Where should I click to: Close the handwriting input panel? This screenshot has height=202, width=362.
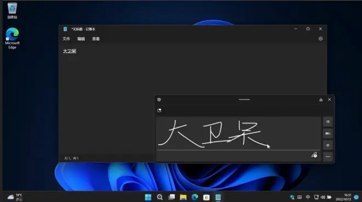(x=330, y=99)
